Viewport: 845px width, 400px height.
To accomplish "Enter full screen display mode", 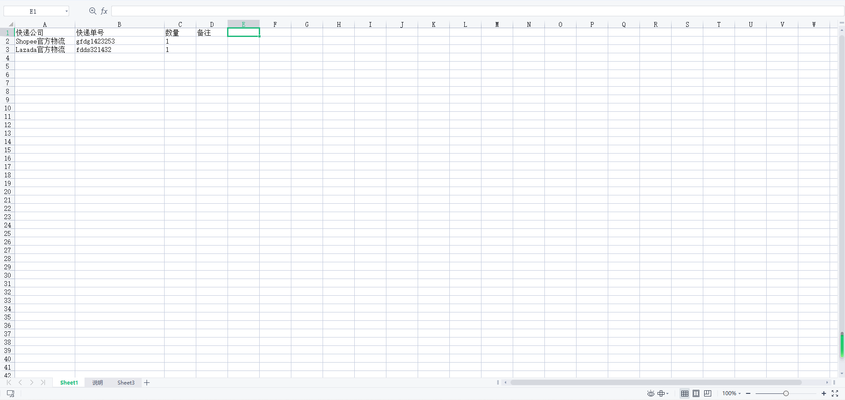I will tap(835, 393).
